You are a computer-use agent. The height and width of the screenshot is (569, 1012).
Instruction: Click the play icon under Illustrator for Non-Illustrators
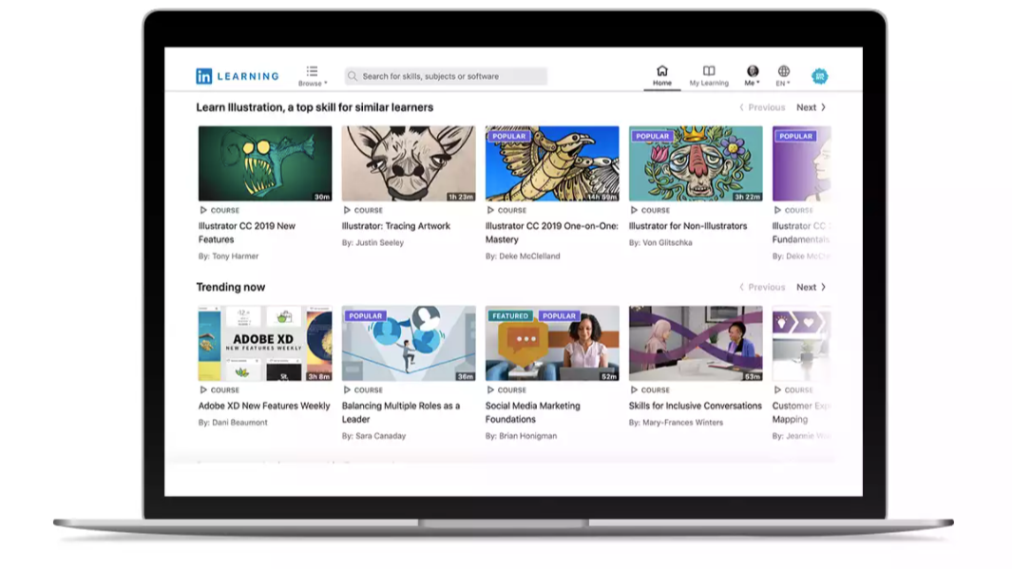coord(634,210)
